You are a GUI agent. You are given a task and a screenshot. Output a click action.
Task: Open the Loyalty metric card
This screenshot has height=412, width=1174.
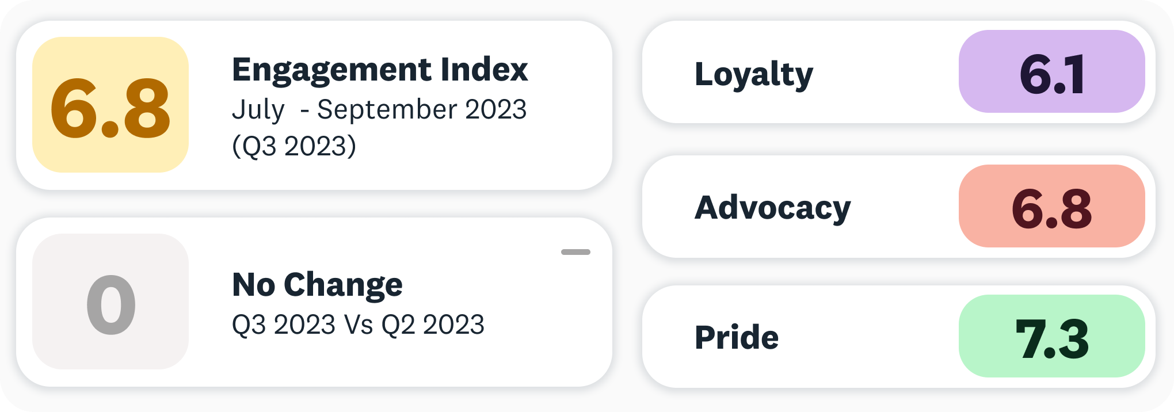[x=898, y=72]
